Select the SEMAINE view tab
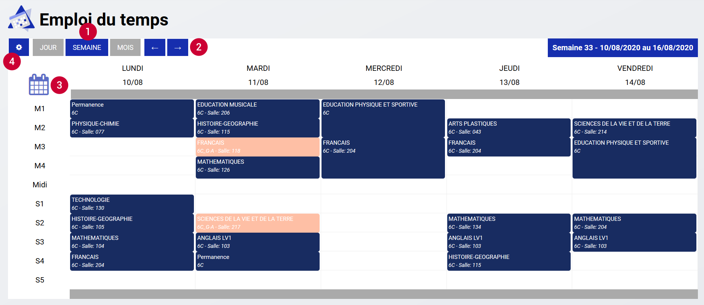704x305 pixels. click(87, 48)
